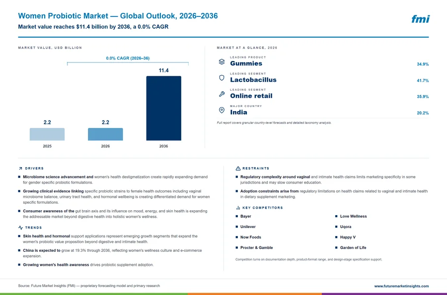Click competitor 'Garden of Life'
Viewport: 447px width, 295px height.
point(353,248)
